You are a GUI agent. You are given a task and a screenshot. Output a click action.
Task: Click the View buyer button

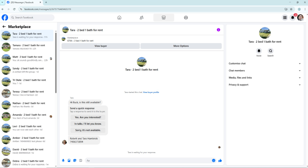click(101, 46)
